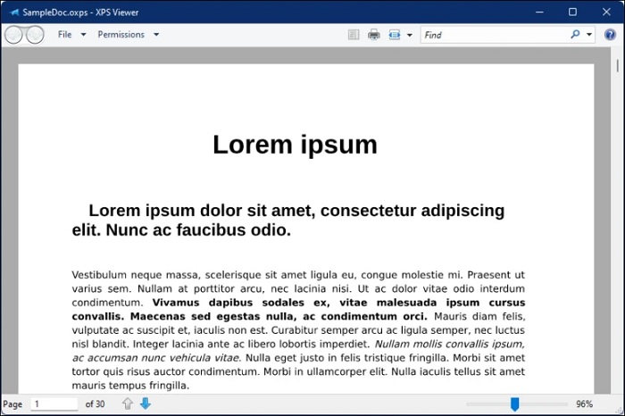Click the zoom slider handle
This screenshot has height=416, width=625.
point(514,404)
